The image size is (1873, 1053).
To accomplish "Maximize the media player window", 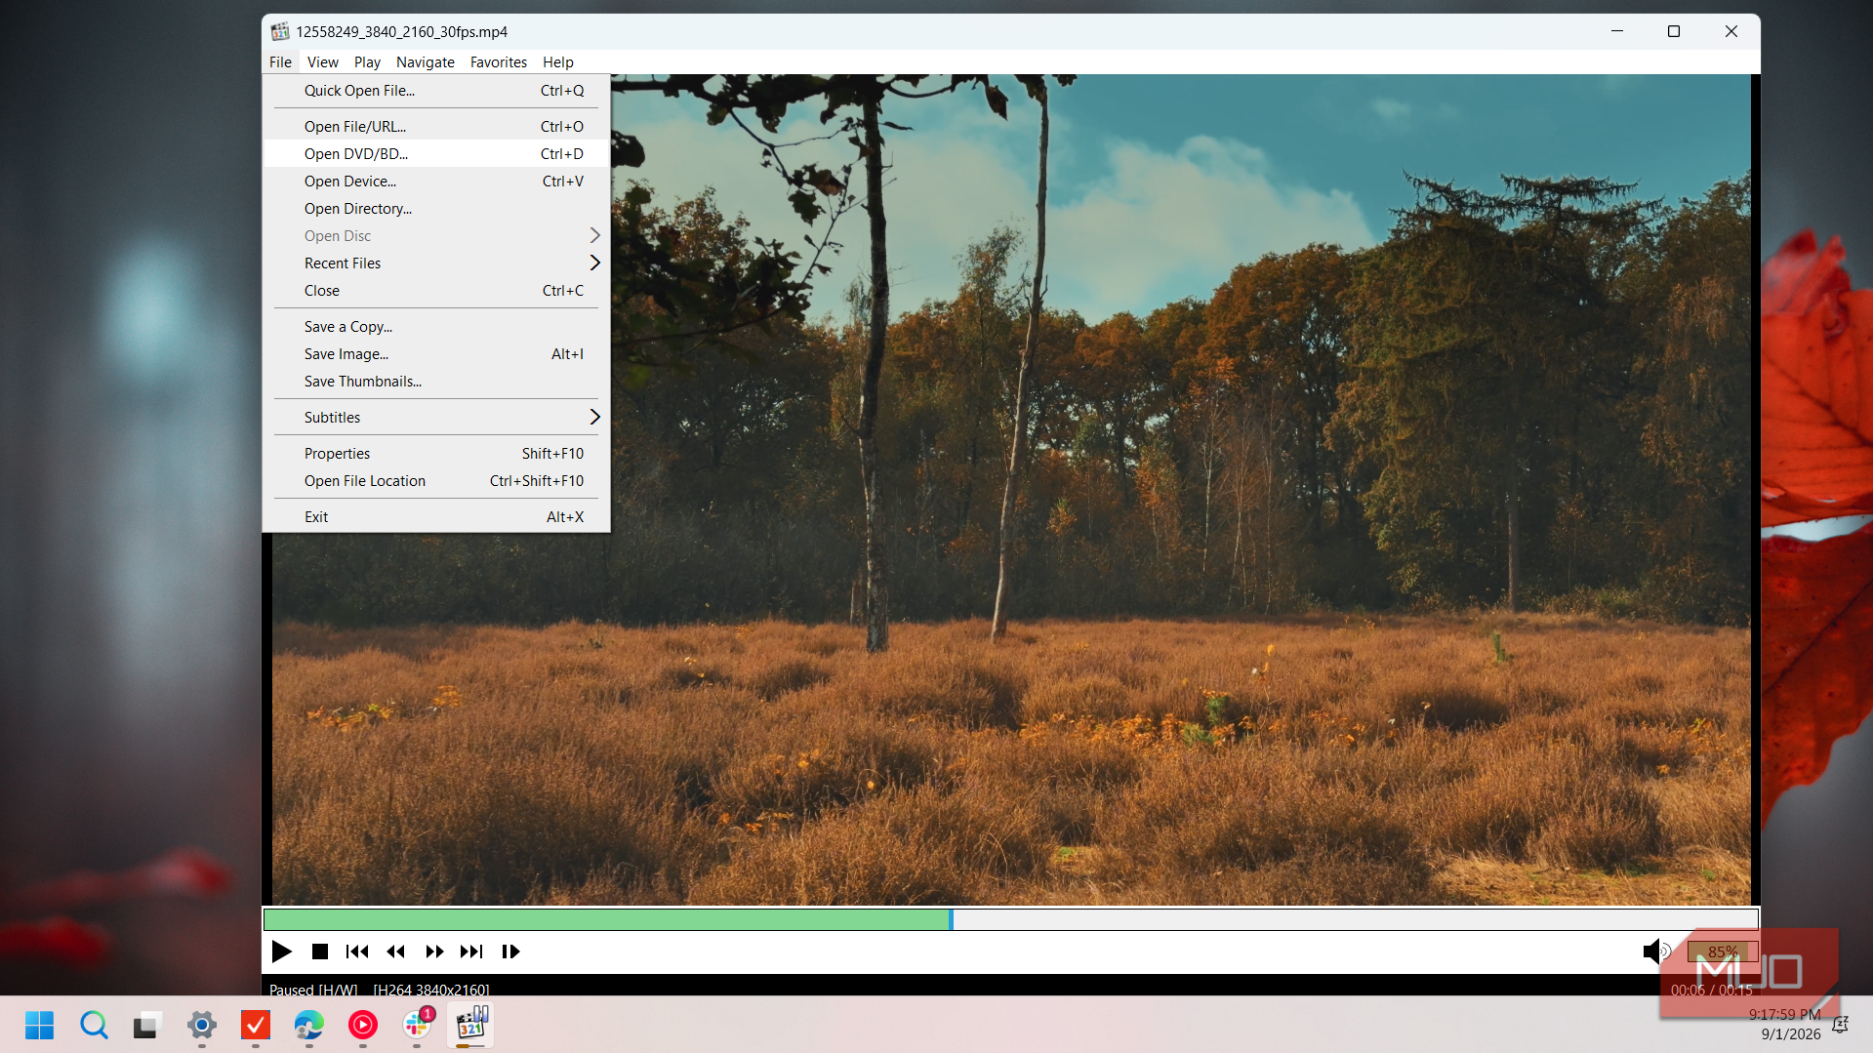I will (x=1674, y=31).
